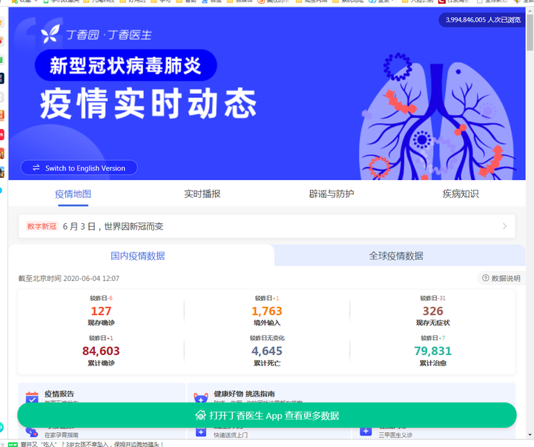The width and height of the screenshot is (534, 447).
Task: Click the 较昨日-6 change label
Action: 101,298
